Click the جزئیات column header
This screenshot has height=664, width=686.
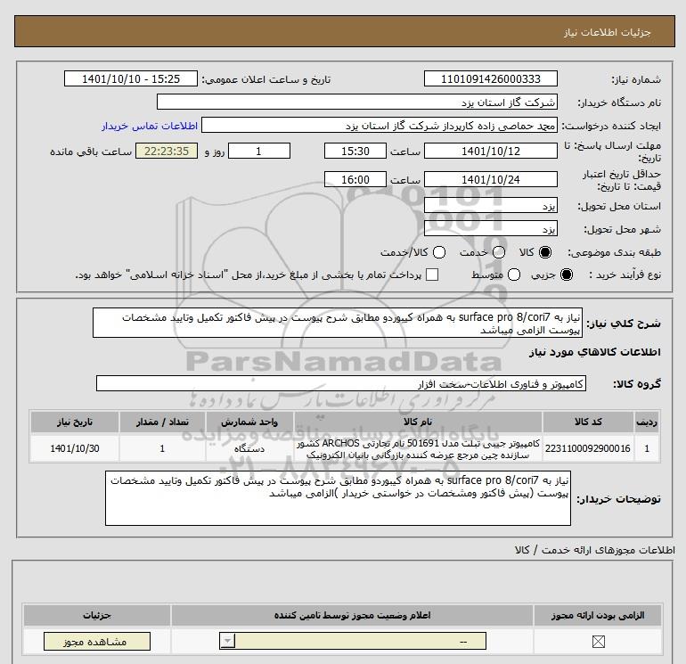(x=97, y=615)
